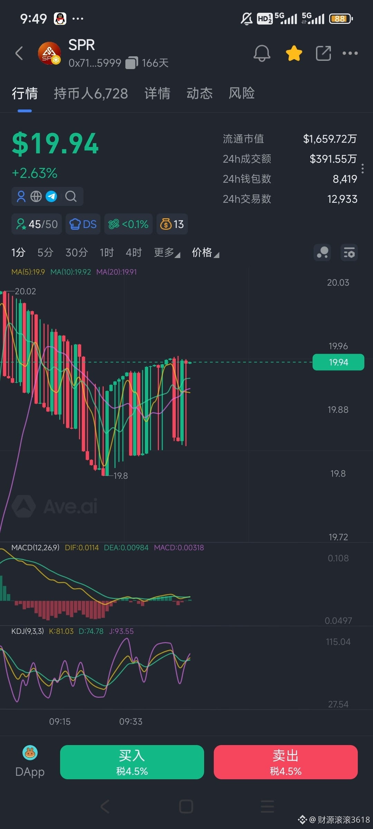Screen dimensions: 373x829
Task: Tap the bubble chart view icon
Action: tap(322, 252)
